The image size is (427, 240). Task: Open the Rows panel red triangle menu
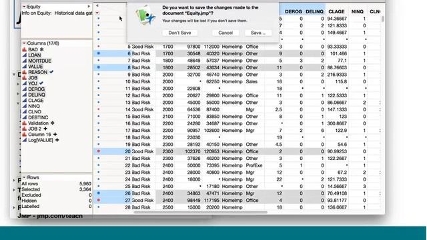point(24,177)
